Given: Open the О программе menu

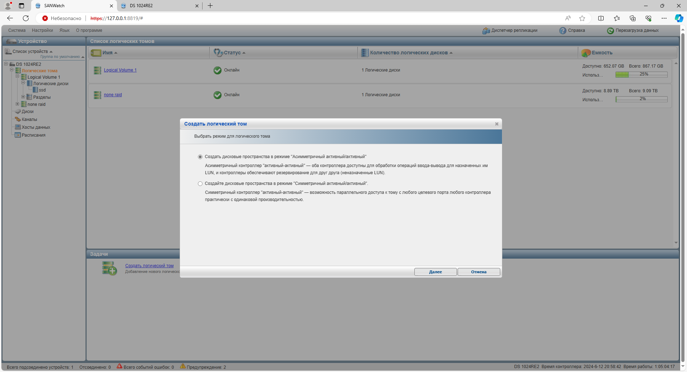Looking at the screenshot, I should (x=89, y=30).
